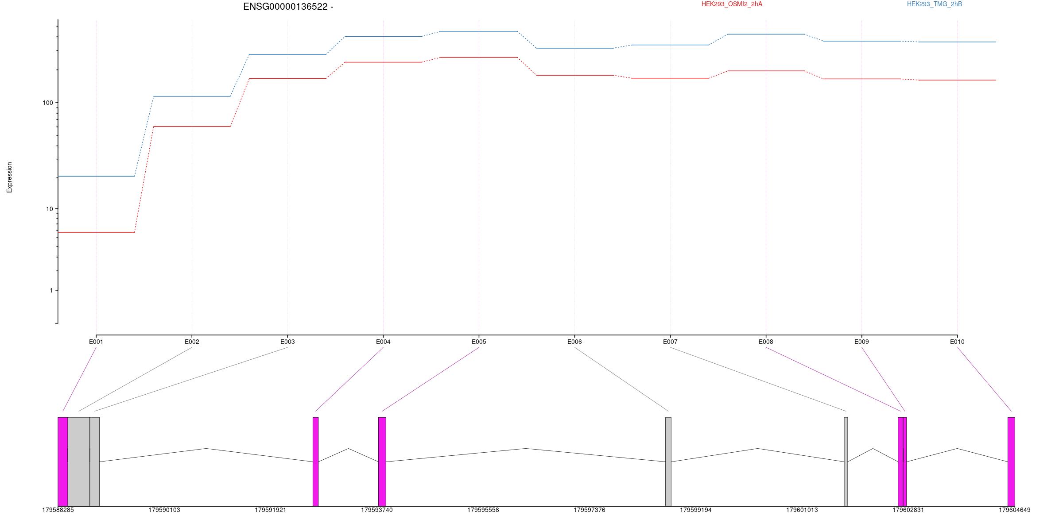The image size is (1063, 531).
Task: Click the E004 exon axis label
Action: (x=383, y=342)
